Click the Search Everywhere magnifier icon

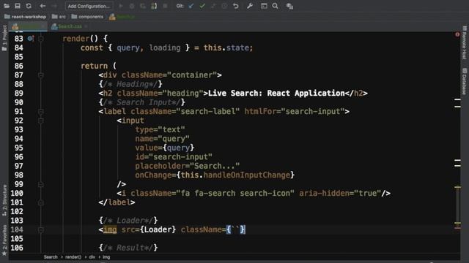(276, 6)
